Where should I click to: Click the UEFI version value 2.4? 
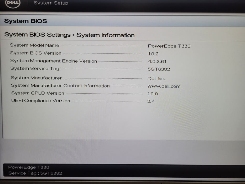(151, 101)
